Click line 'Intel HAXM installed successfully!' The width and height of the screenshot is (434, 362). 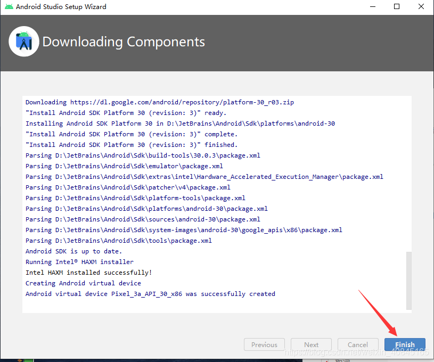click(88, 273)
